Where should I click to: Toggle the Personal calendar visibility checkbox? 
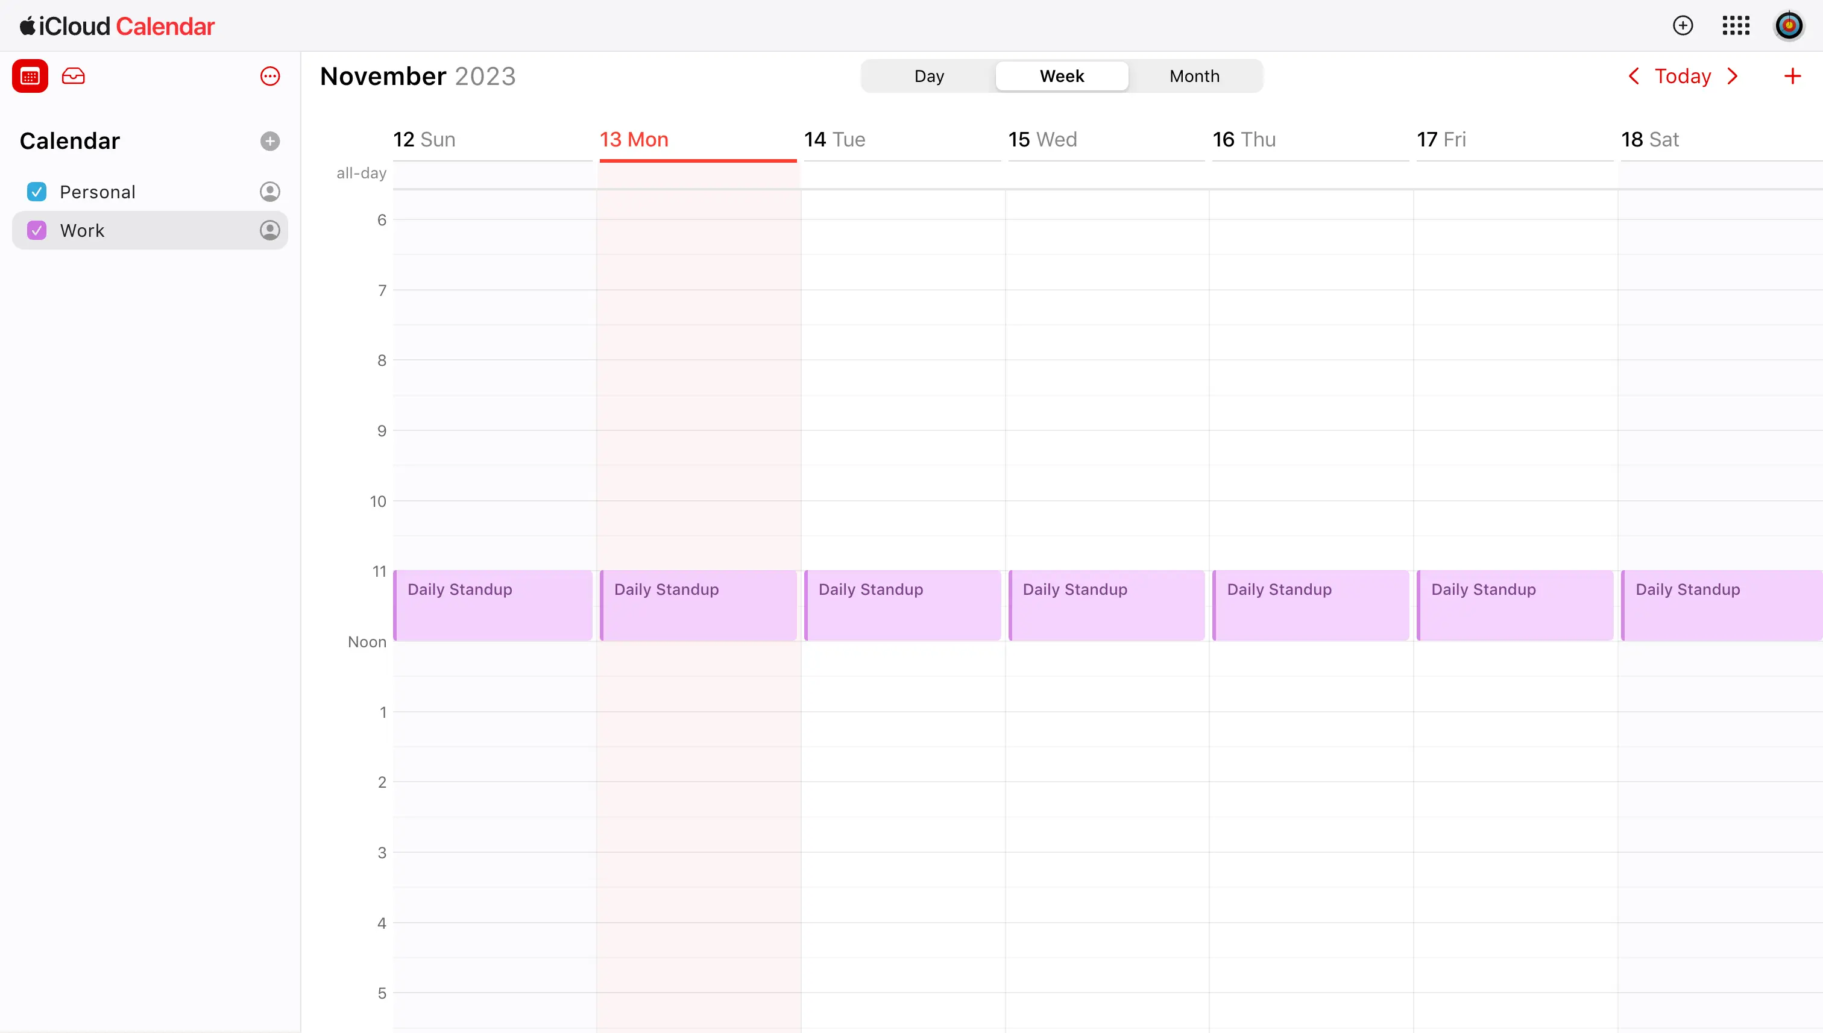tap(37, 190)
